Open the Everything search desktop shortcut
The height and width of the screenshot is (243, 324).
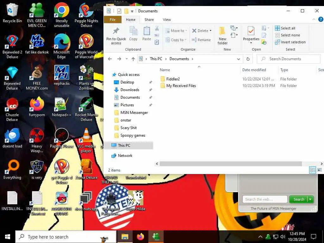click(x=12, y=170)
